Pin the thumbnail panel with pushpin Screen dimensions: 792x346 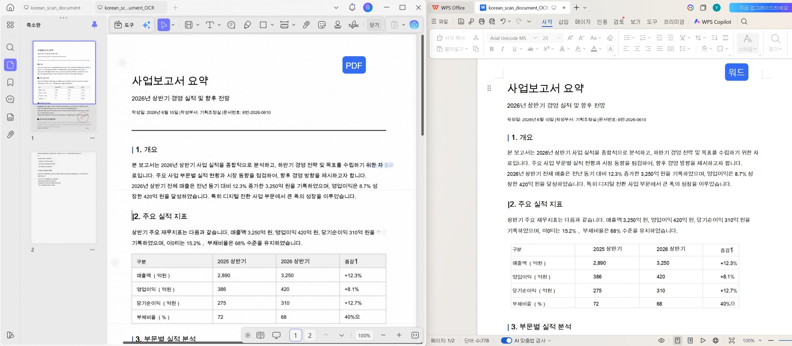point(95,25)
